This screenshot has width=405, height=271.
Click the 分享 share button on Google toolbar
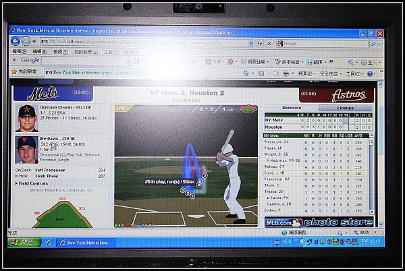click(214, 61)
